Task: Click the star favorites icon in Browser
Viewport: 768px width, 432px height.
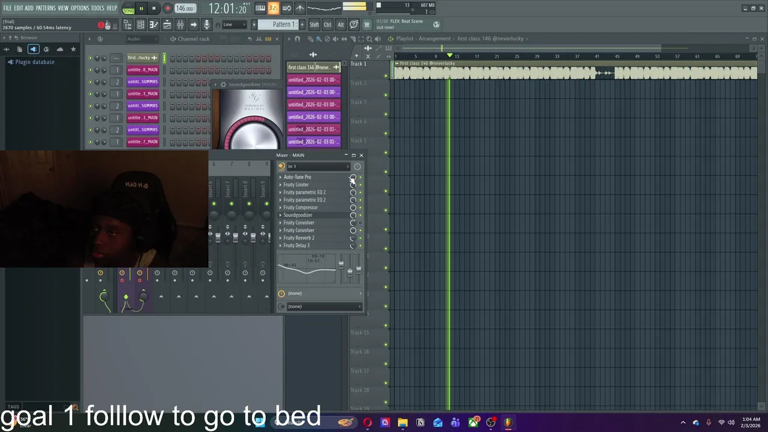Action: click(73, 49)
